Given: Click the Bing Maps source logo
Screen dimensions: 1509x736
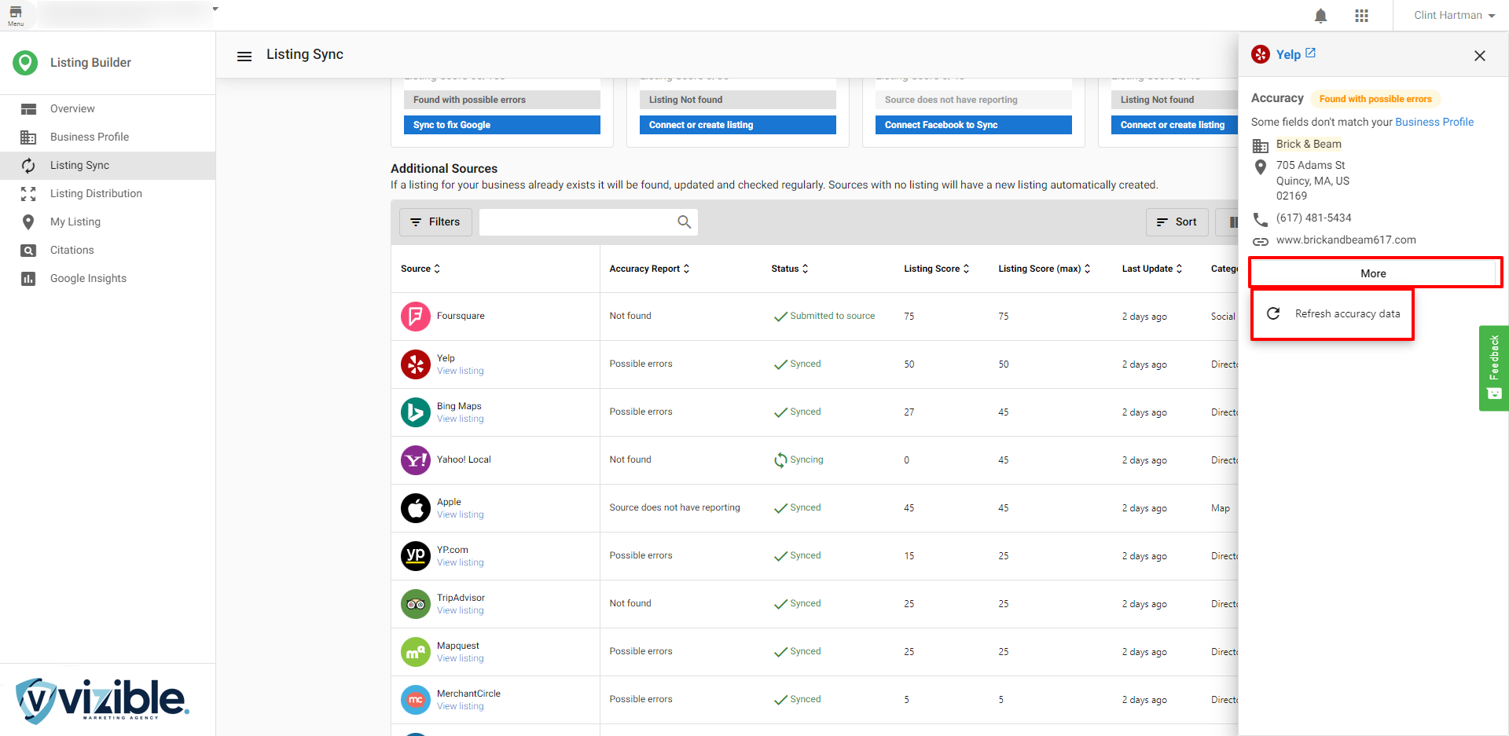Looking at the screenshot, I should 416,412.
